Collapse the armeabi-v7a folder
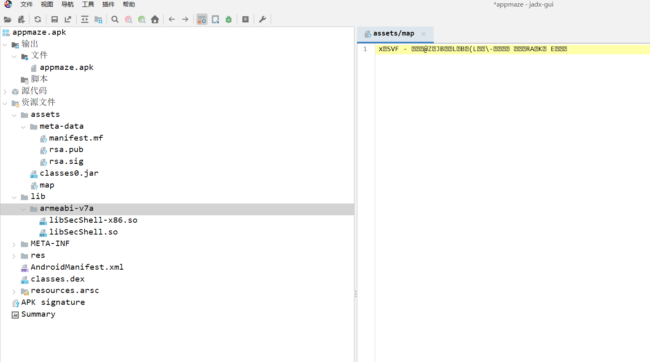This screenshot has width=650, height=362. tap(23, 209)
